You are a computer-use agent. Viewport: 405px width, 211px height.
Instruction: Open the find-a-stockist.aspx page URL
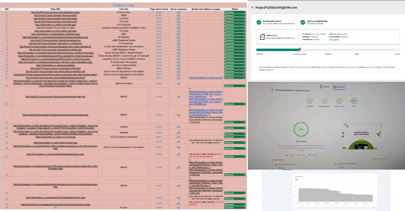tap(55, 25)
